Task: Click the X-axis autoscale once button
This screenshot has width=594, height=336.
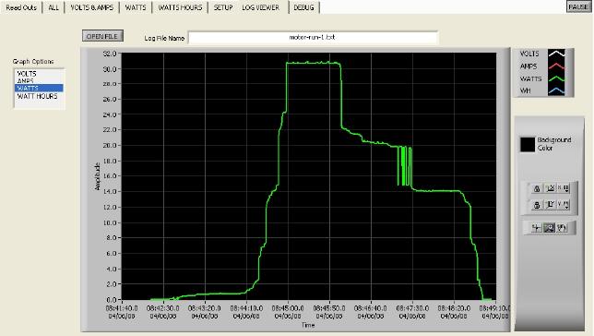Action: tap(550, 188)
